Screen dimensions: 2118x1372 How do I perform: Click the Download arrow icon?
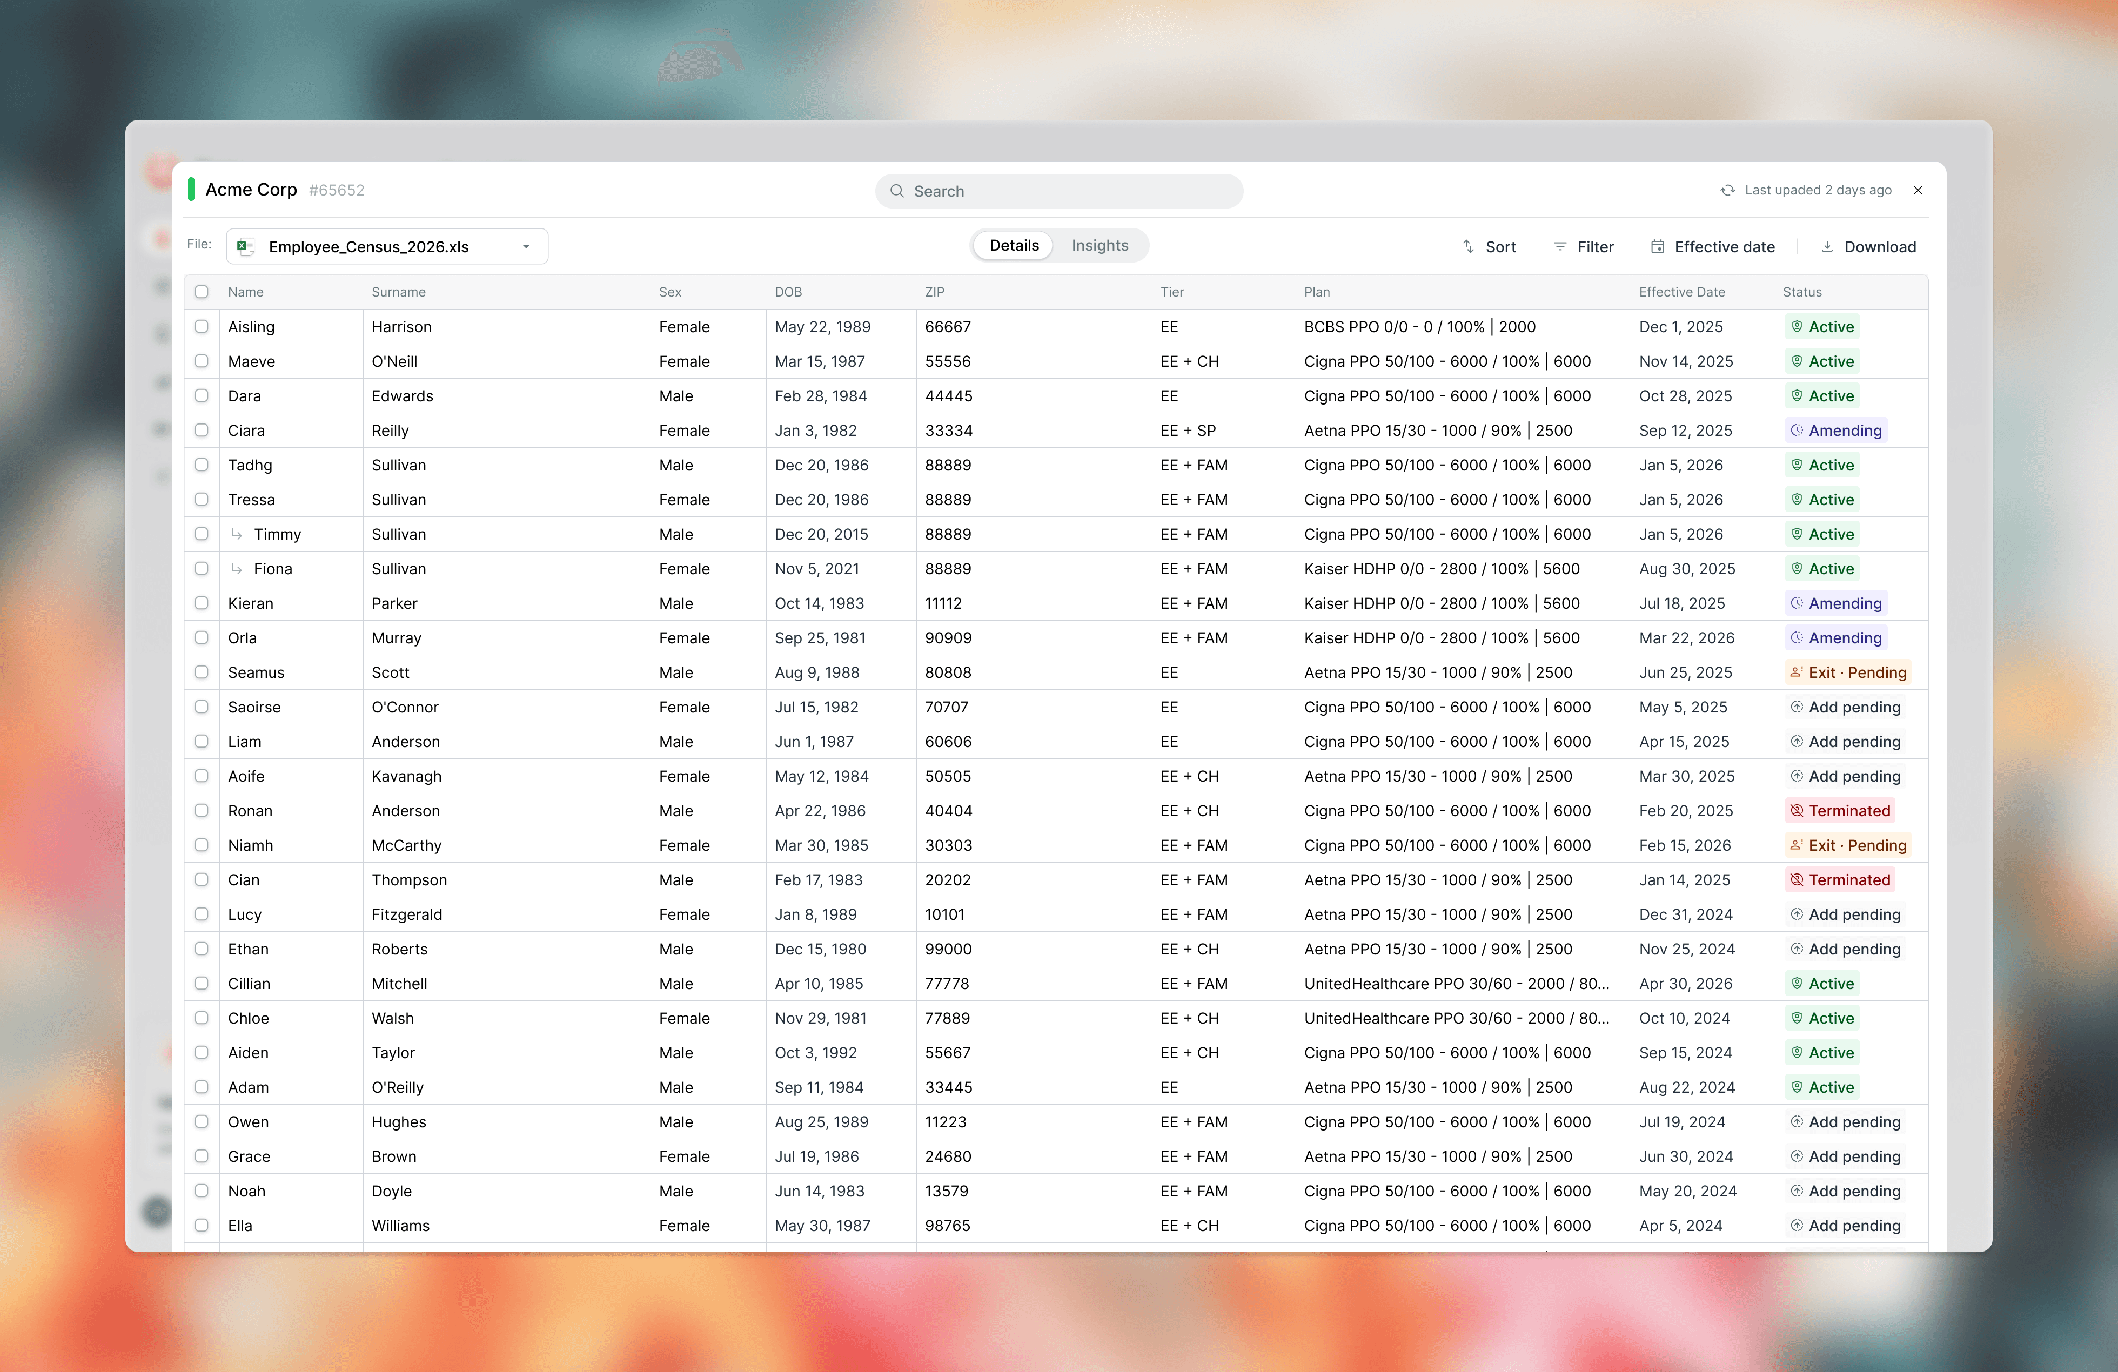coord(1827,246)
